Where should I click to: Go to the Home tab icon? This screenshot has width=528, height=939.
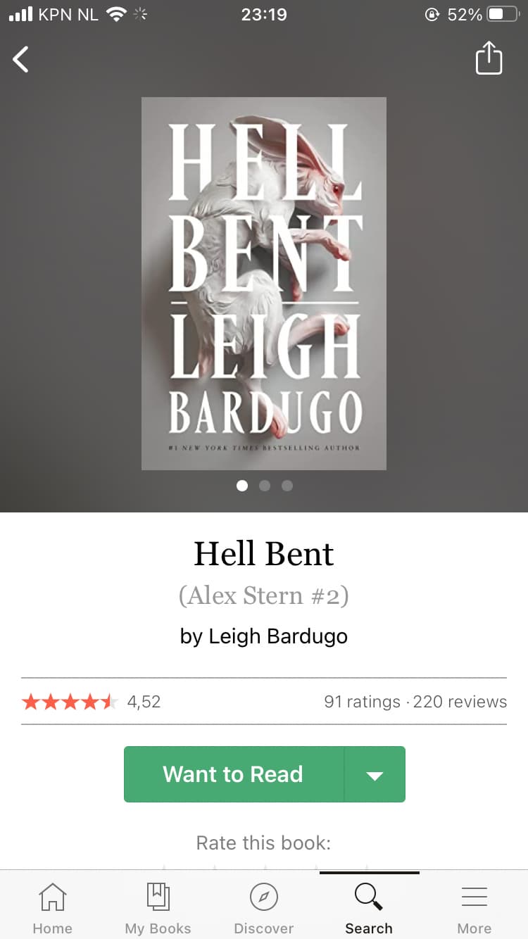tap(52, 897)
